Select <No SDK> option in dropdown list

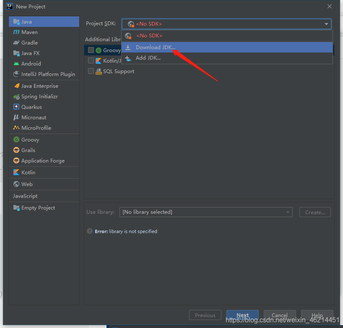(227, 36)
